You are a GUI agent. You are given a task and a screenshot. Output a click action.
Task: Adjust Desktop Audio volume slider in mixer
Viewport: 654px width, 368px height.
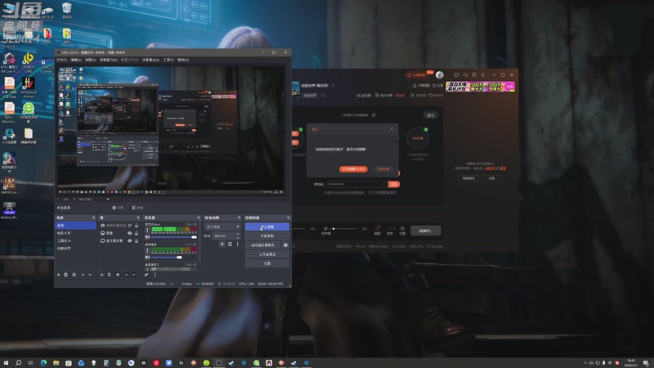pyautogui.click(x=174, y=257)
